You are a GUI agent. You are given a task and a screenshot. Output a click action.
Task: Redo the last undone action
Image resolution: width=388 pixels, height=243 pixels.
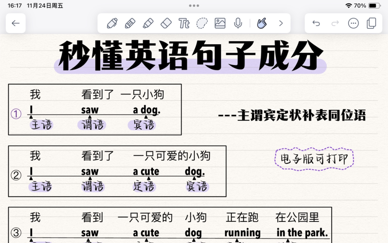(x=335, y=23)
